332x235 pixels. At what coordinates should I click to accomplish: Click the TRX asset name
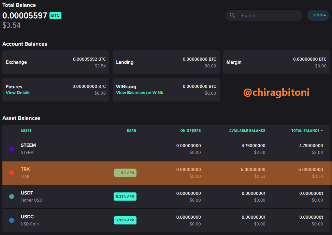tap(25, 169)
